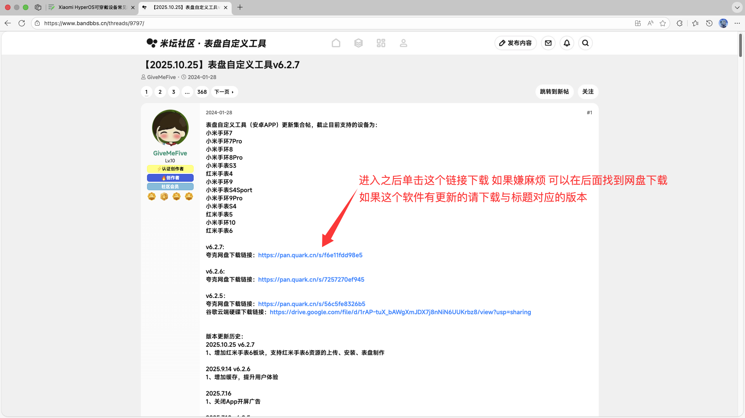Open the site search magnifier icon

(x=586, y=43)
